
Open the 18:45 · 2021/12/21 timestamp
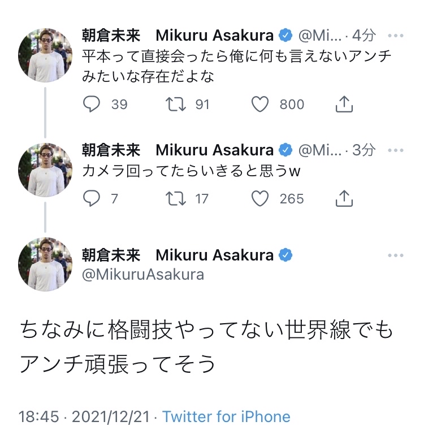point(85,417)
